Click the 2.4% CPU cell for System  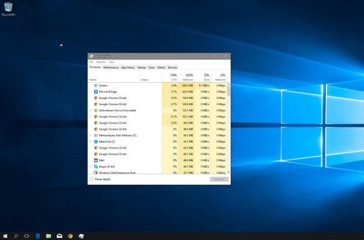coord(170,86)
